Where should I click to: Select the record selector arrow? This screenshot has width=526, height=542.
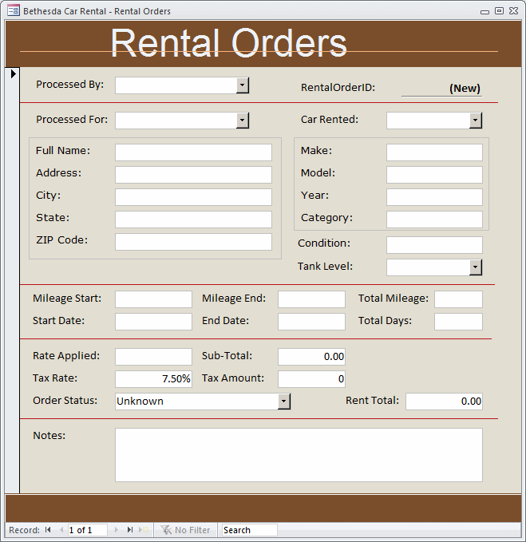tap(13, 73)
